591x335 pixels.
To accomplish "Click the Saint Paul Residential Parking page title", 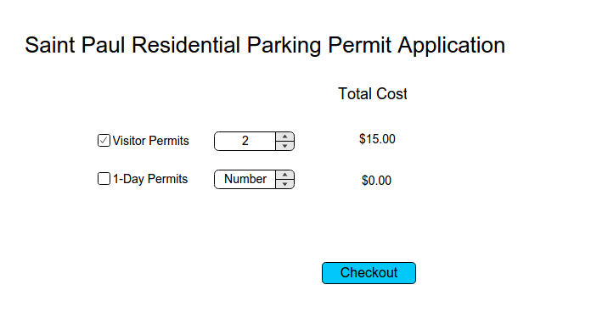I will (265, 45).
